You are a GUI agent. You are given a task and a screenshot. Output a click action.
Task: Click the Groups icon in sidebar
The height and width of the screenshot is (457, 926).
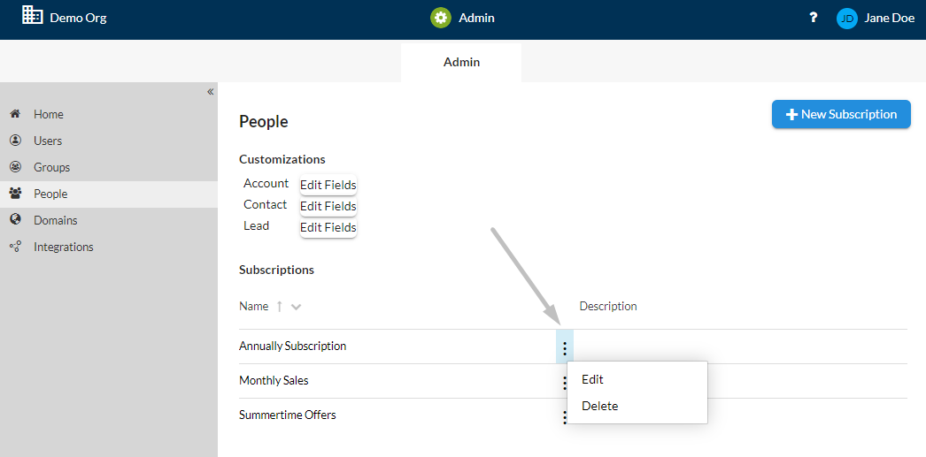coord(15,167)
